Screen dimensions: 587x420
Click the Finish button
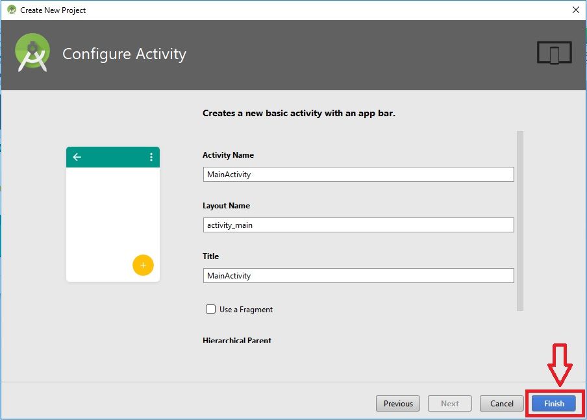[x=554, y=404]
